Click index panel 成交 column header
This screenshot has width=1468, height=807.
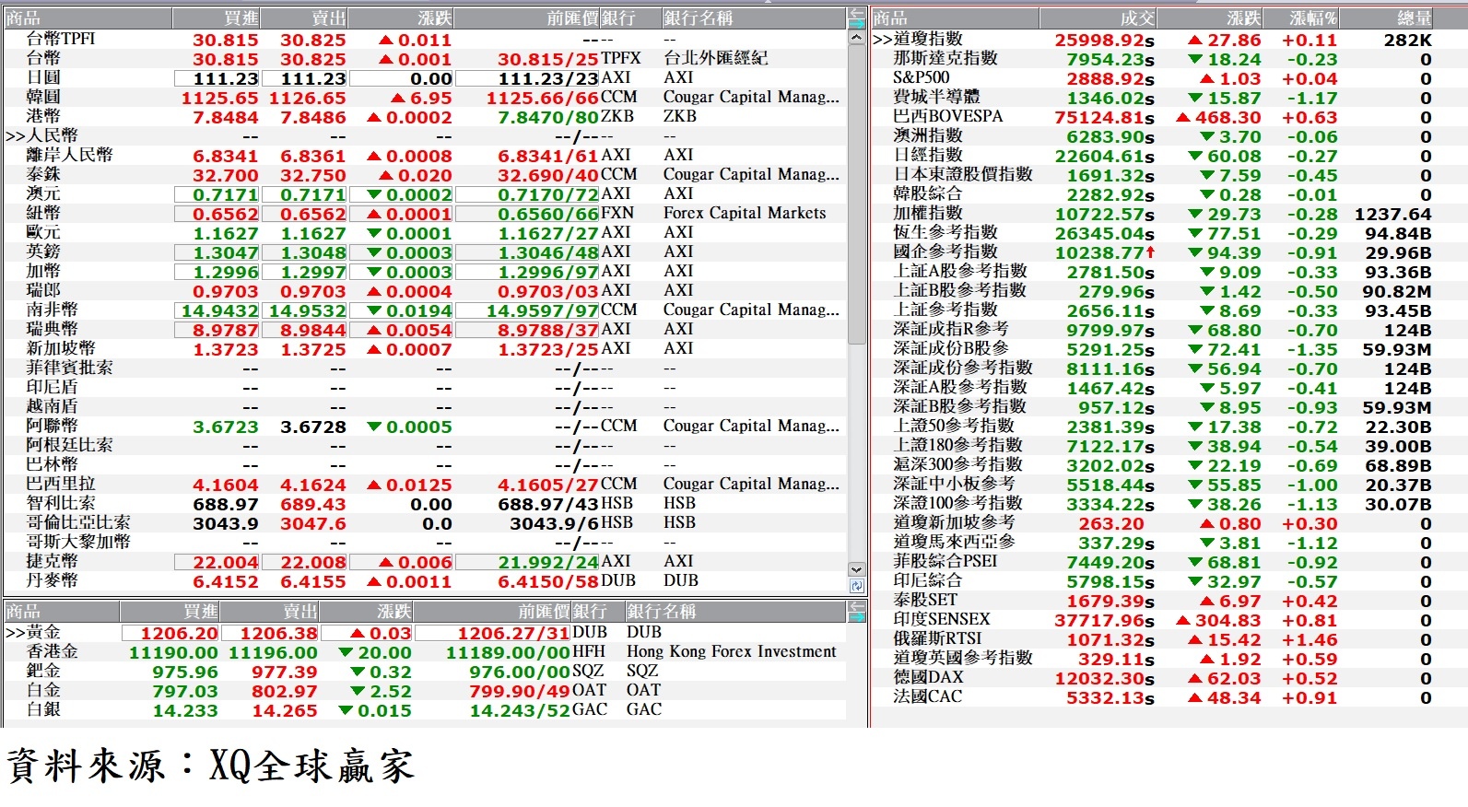pos(1098,18)
